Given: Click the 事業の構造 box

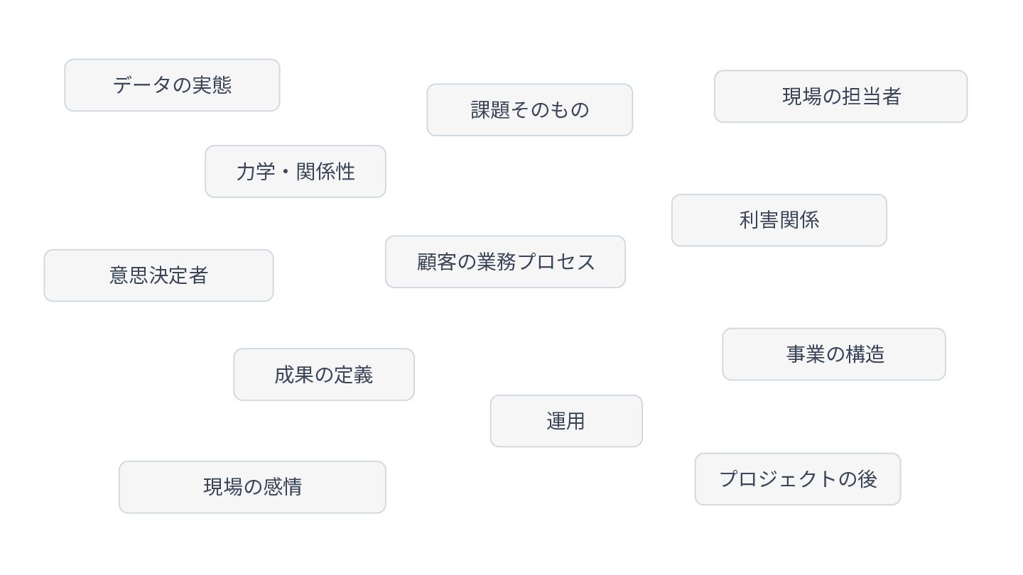Looking at the screenshot, I should [834, 354].
